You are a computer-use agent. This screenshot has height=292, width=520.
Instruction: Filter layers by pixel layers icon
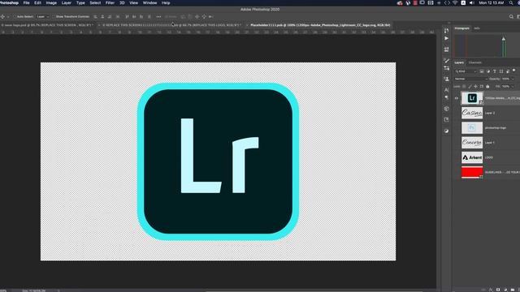[482, 71]
